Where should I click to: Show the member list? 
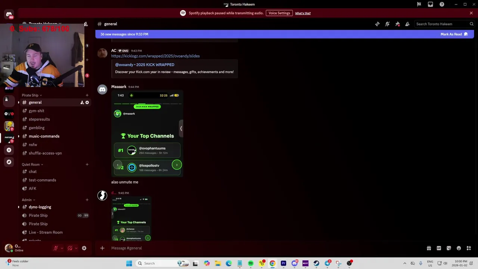point(407,24)
